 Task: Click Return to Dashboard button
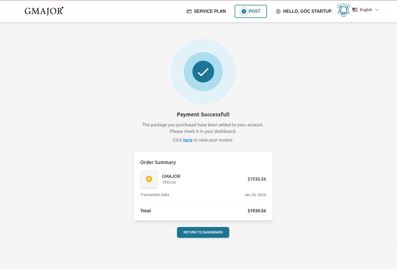(203, 232)
